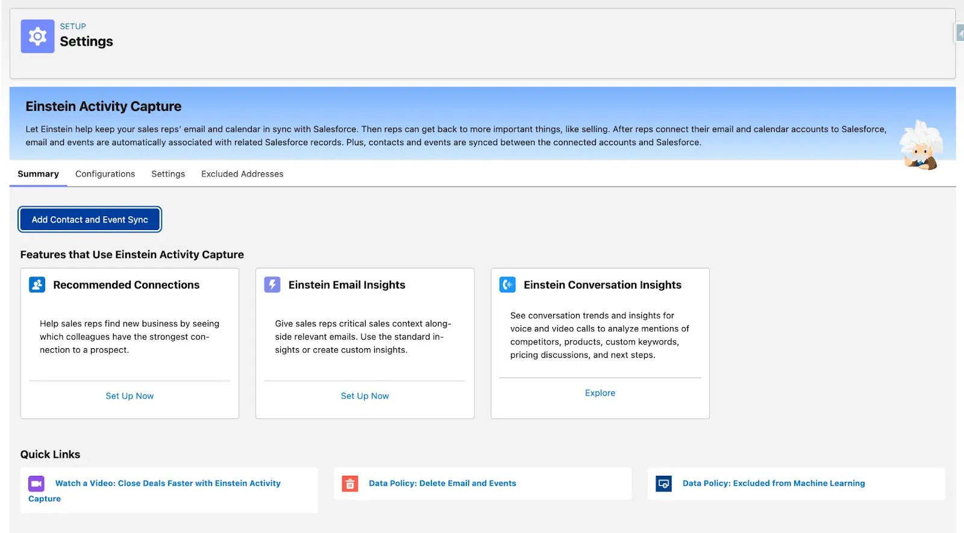Click the Einstein Email Insights title text
This screenshot has width=964, height=533.
[x=347, y=285]
